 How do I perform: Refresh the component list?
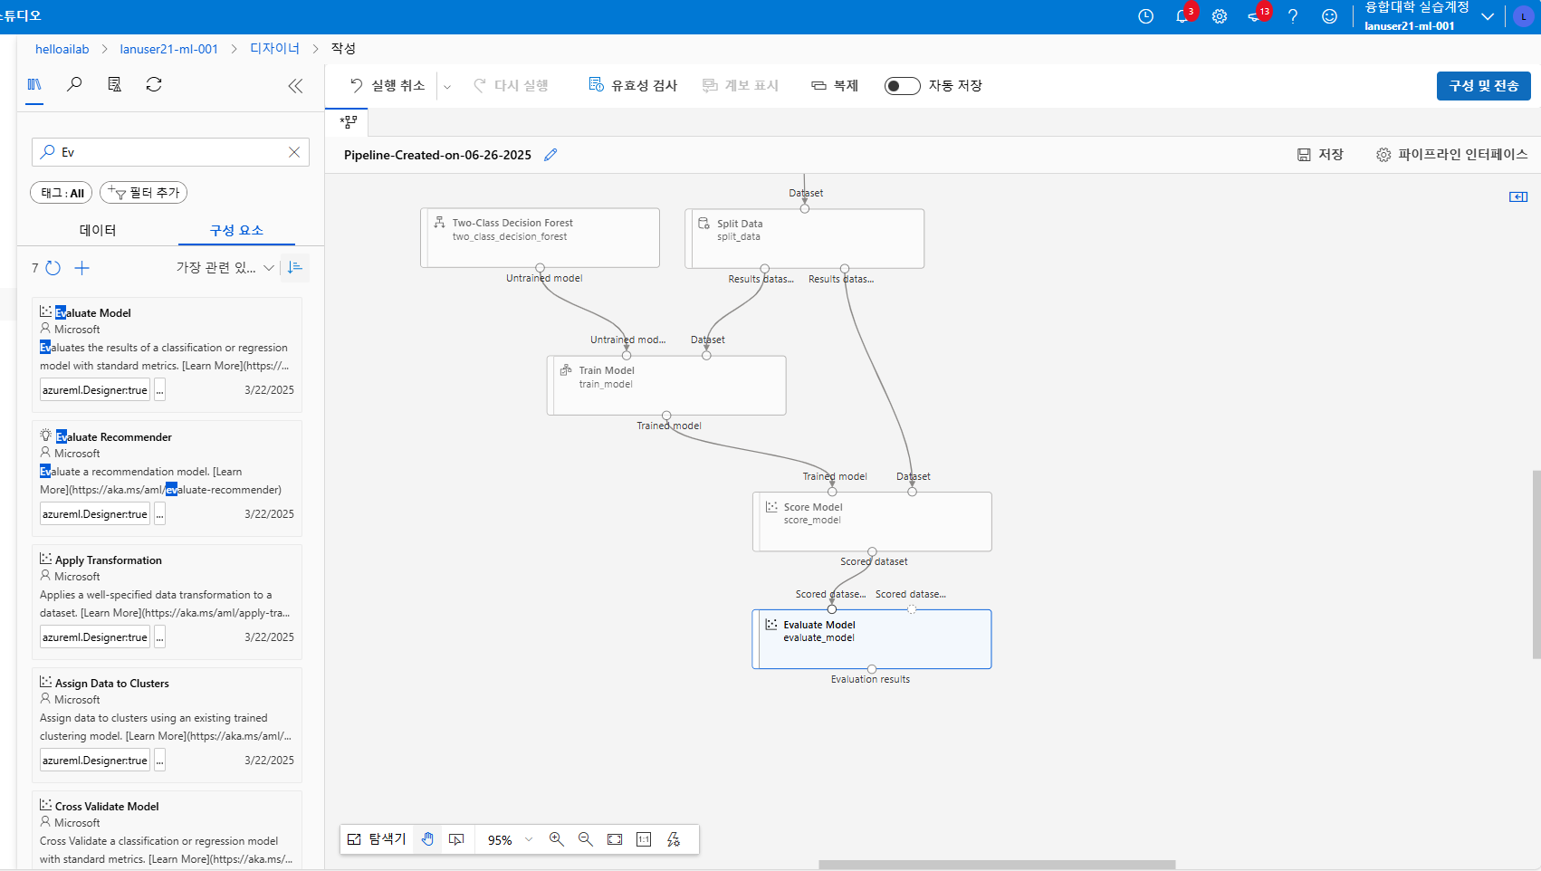coord(53,268)
